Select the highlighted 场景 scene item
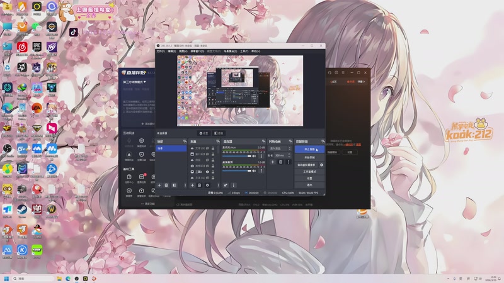The height and width of the screenshot is (283, 504). coord(171,148)
